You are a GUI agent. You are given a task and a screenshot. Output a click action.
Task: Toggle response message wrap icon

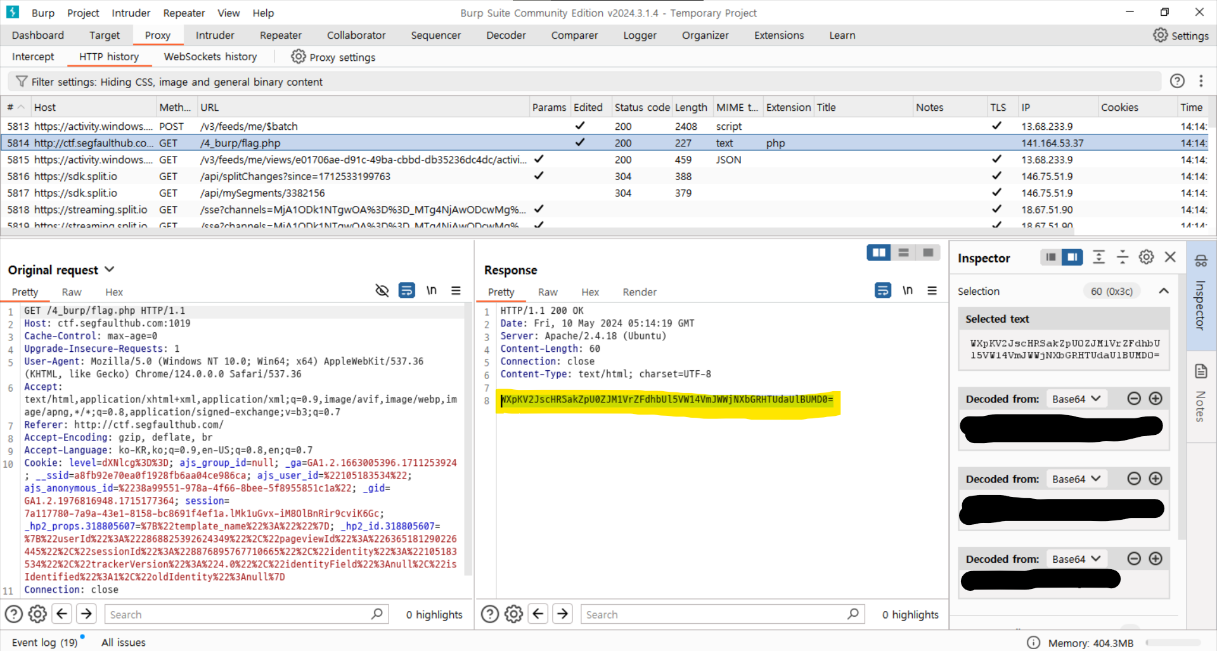coord(882,290)
